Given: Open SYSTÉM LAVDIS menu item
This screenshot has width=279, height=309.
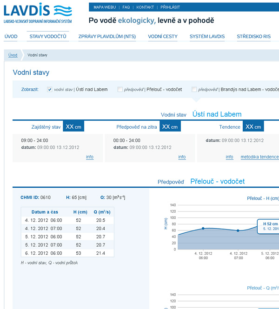Looking at the screenshot, I should coord(207,36).
